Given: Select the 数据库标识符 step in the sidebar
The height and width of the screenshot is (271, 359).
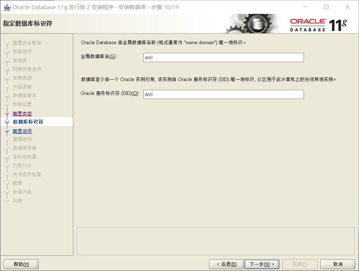Looking at the screenshot, I should (28, 122).
